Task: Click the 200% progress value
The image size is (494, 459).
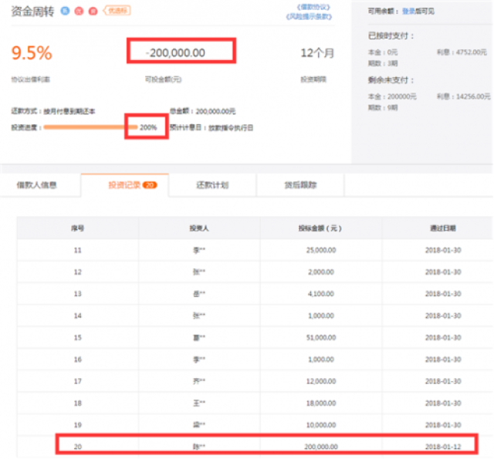Action: pyautogui.click(x=148, y=127)
